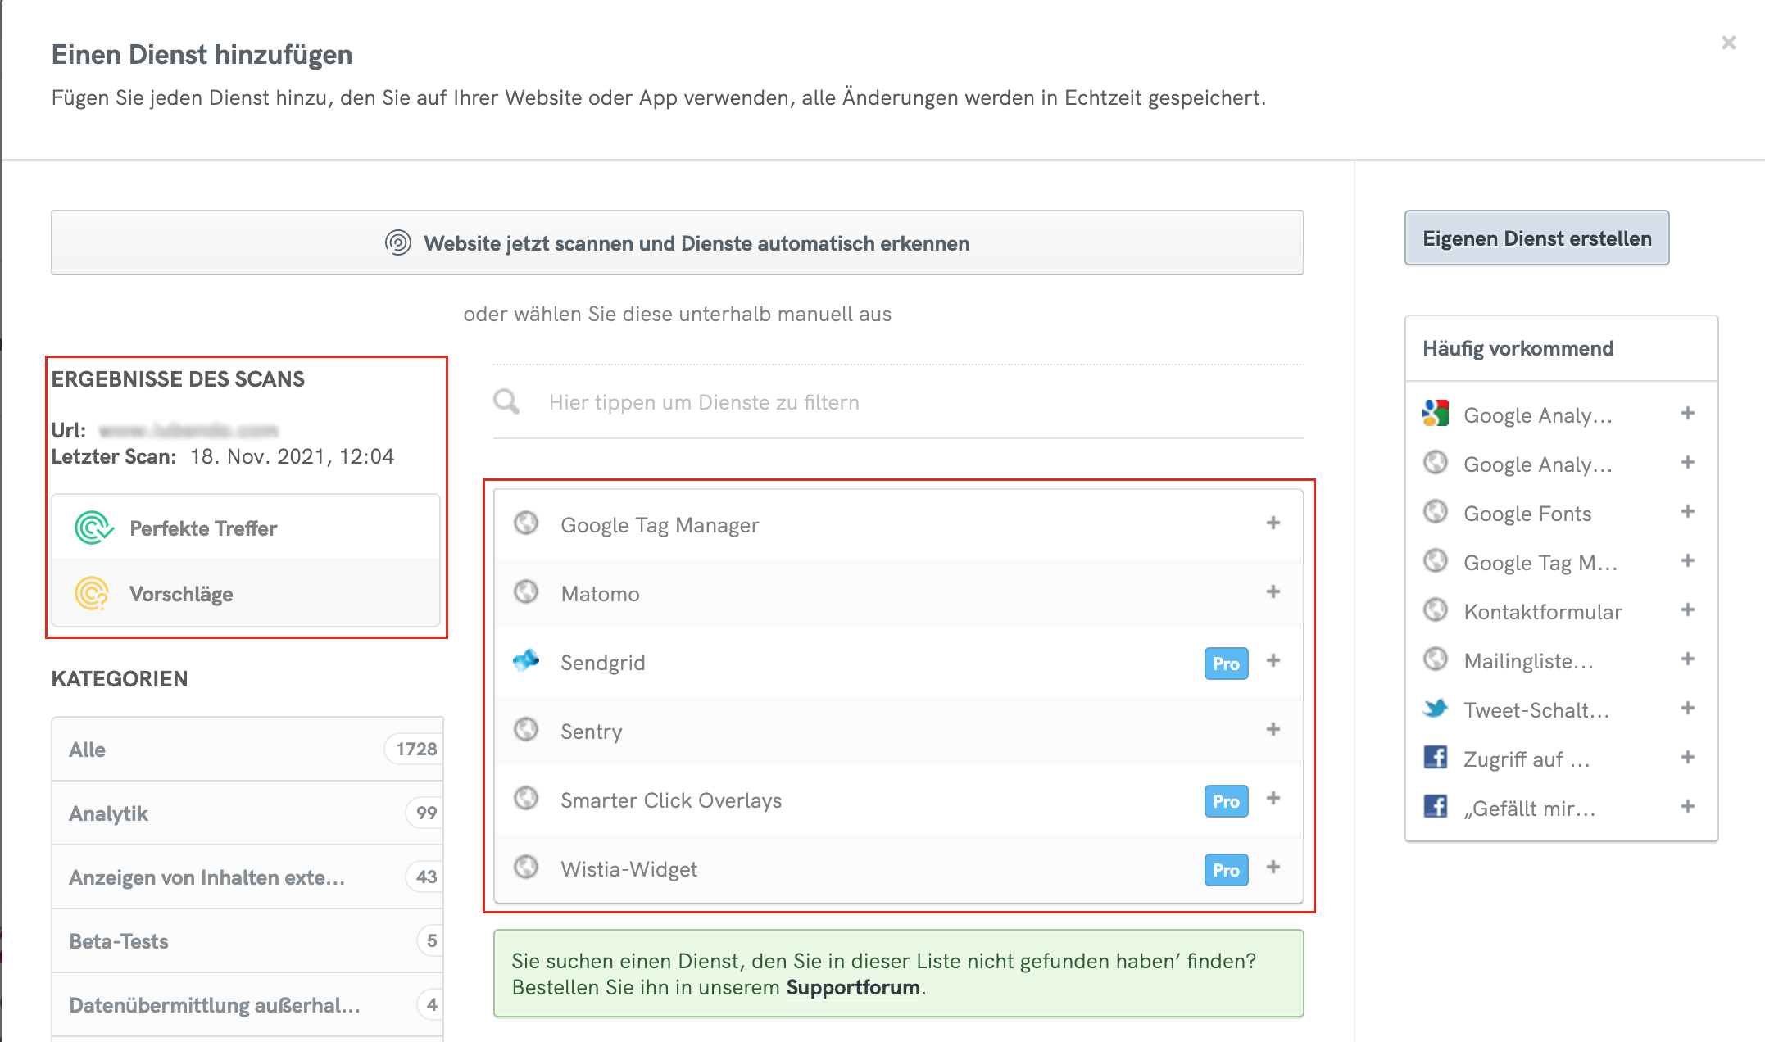Add Kontaktformular with its plus icon
This screenshot has width=1765, height=1042.
coord(1687,610)
